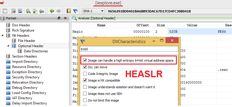Viewport: 232px width, 107px height.
Task: Click the add hex value icon
Action: point(42,11)
